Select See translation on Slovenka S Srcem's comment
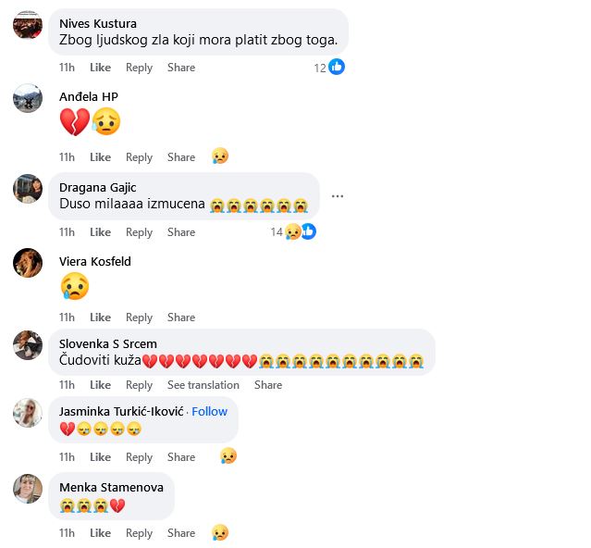591x548 pixels. pyautogui.click(x=203, y=385)
